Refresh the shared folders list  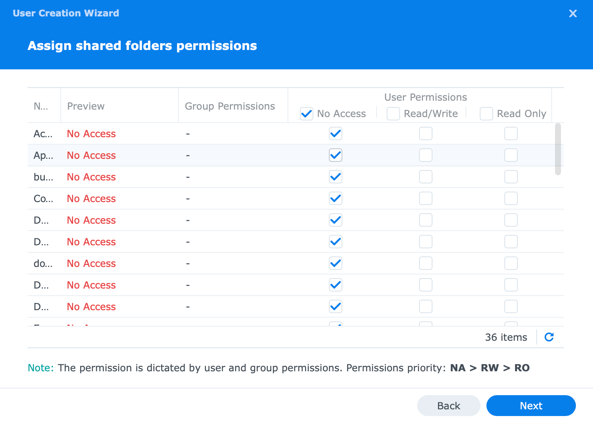[549, 337]
